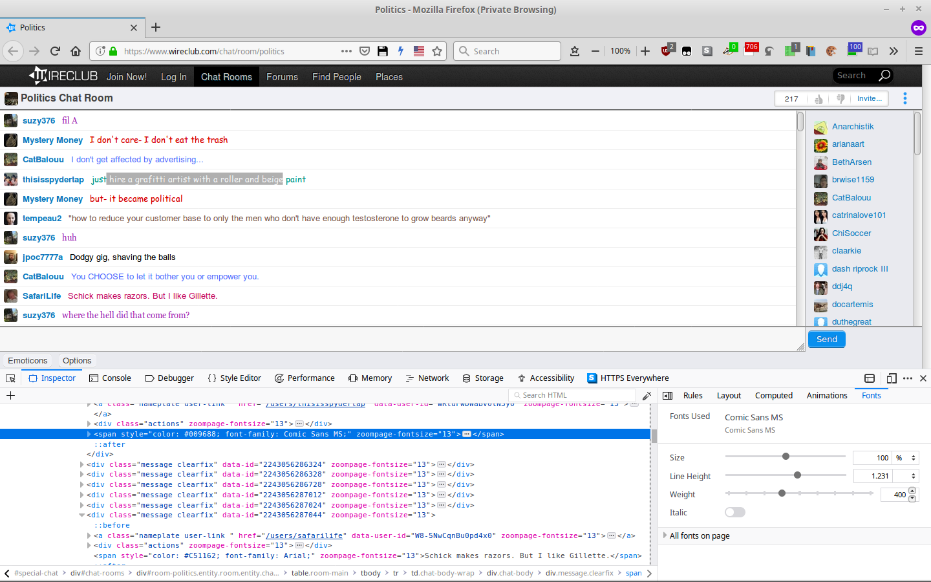
Task: Click thumbs up icon for Politics room
Action: click(819, 99)
